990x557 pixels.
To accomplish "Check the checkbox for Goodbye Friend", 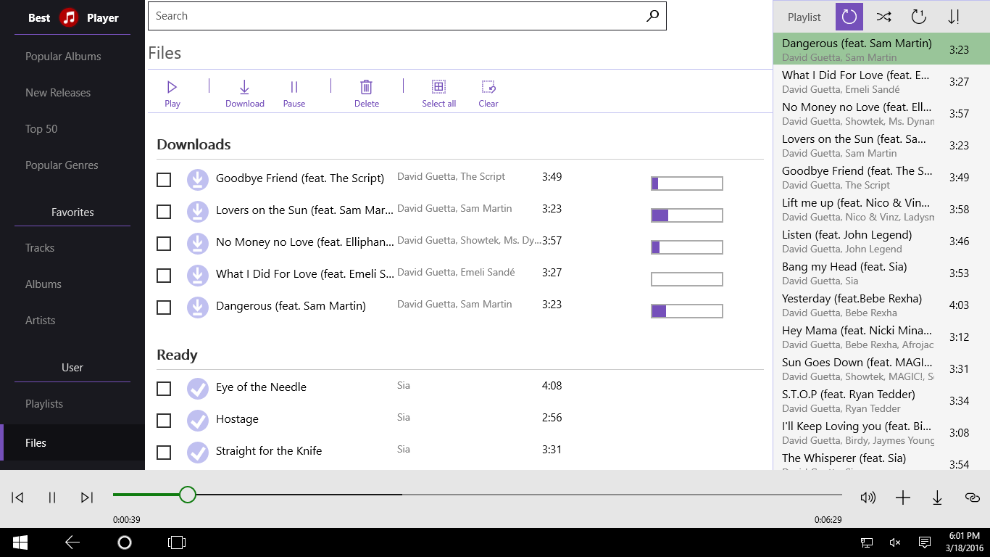I will pyautogui.click(x=163, y=179).
